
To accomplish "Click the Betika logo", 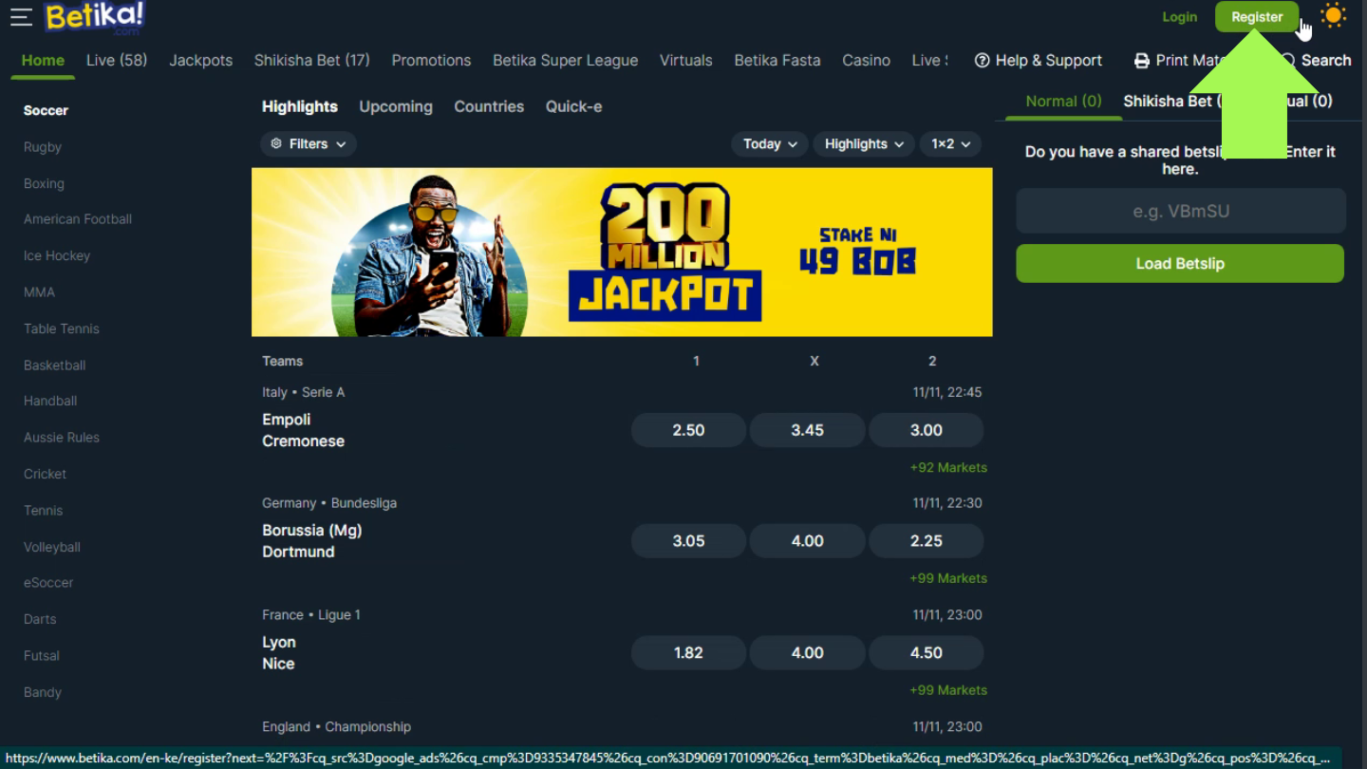I will click(x=95, y=17).
